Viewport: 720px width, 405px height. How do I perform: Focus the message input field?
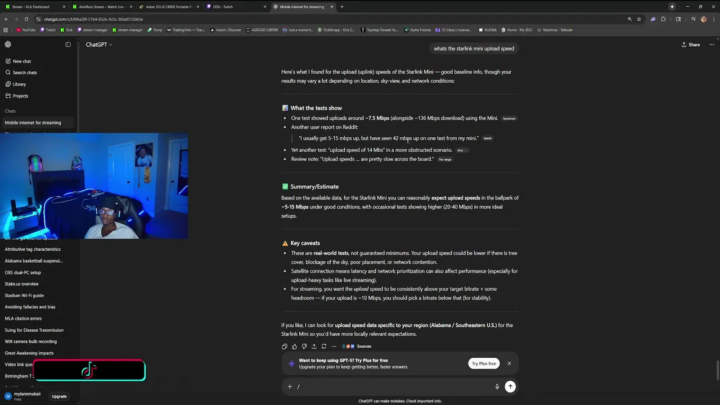(394, 386)
